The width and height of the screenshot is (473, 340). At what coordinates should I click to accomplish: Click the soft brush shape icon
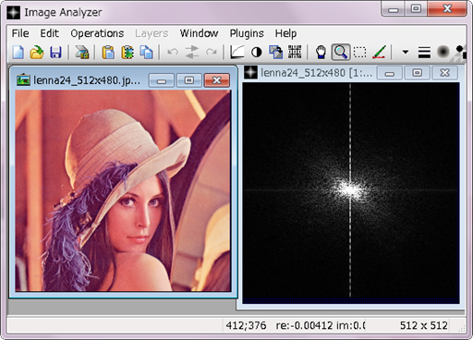(443, 52)
